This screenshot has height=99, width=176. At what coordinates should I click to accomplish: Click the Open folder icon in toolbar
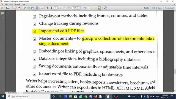[3, 8]
